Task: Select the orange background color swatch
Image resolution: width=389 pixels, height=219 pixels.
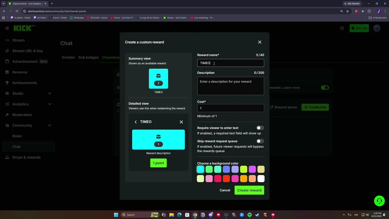Action: click(243, 179)
